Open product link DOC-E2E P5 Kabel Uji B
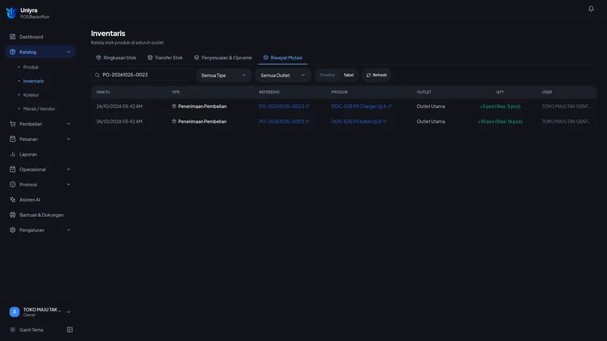The image size is (607, 341). (x=356, y=121)
